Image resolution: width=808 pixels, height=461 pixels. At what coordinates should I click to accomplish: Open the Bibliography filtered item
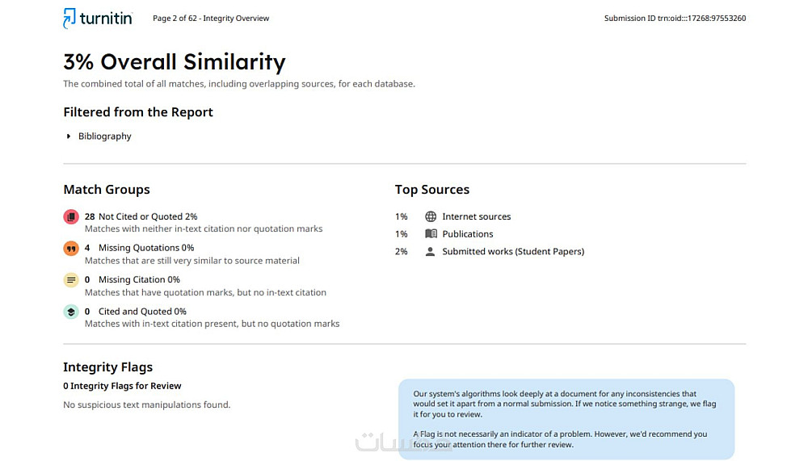[104, 136]
